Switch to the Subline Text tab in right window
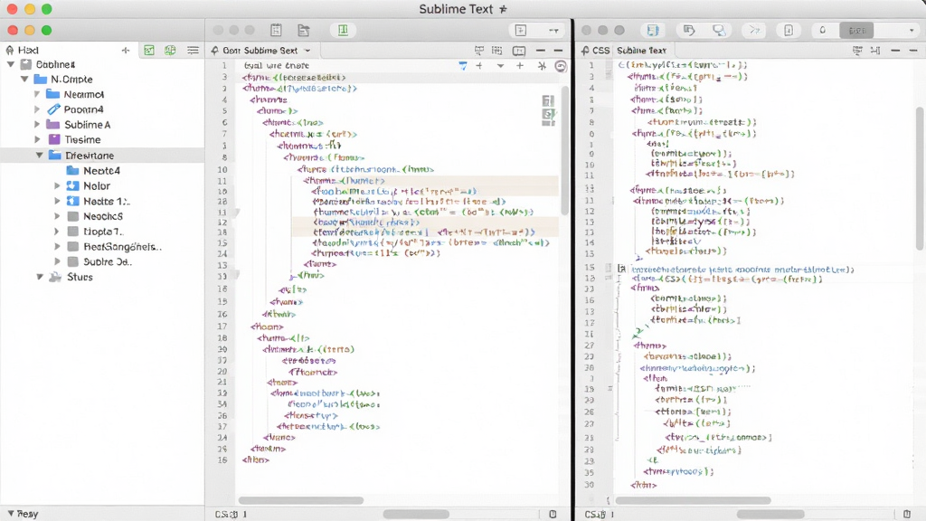Image resolution: width=926 pixels, height=521 pixels. [x=641, y=51]
